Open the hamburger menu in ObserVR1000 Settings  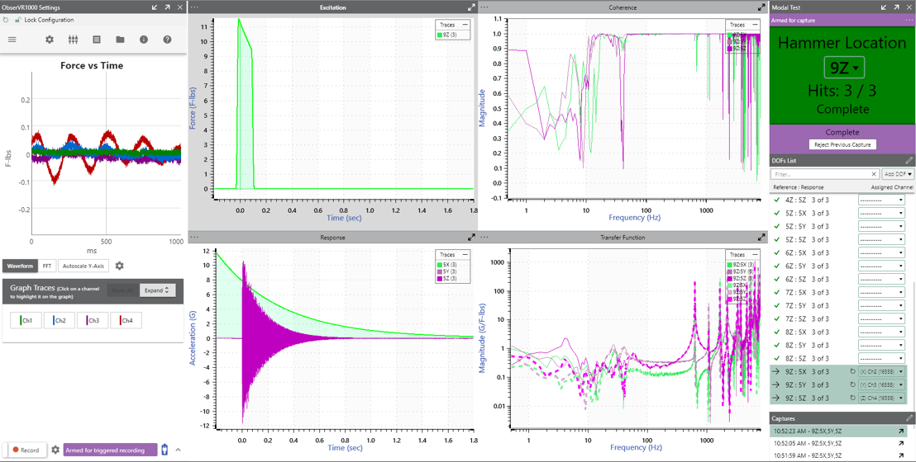12,40
